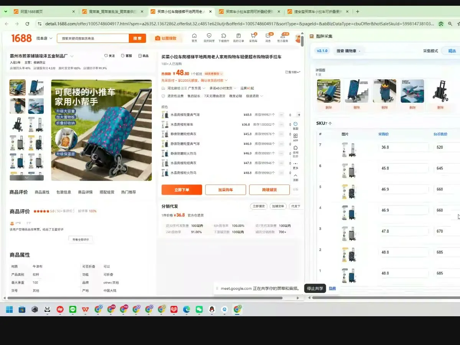The height and width of the screenshot is (345, 460).
Task: Select 精选 collection mode in side panel
Action: click(x=452, y=51)
